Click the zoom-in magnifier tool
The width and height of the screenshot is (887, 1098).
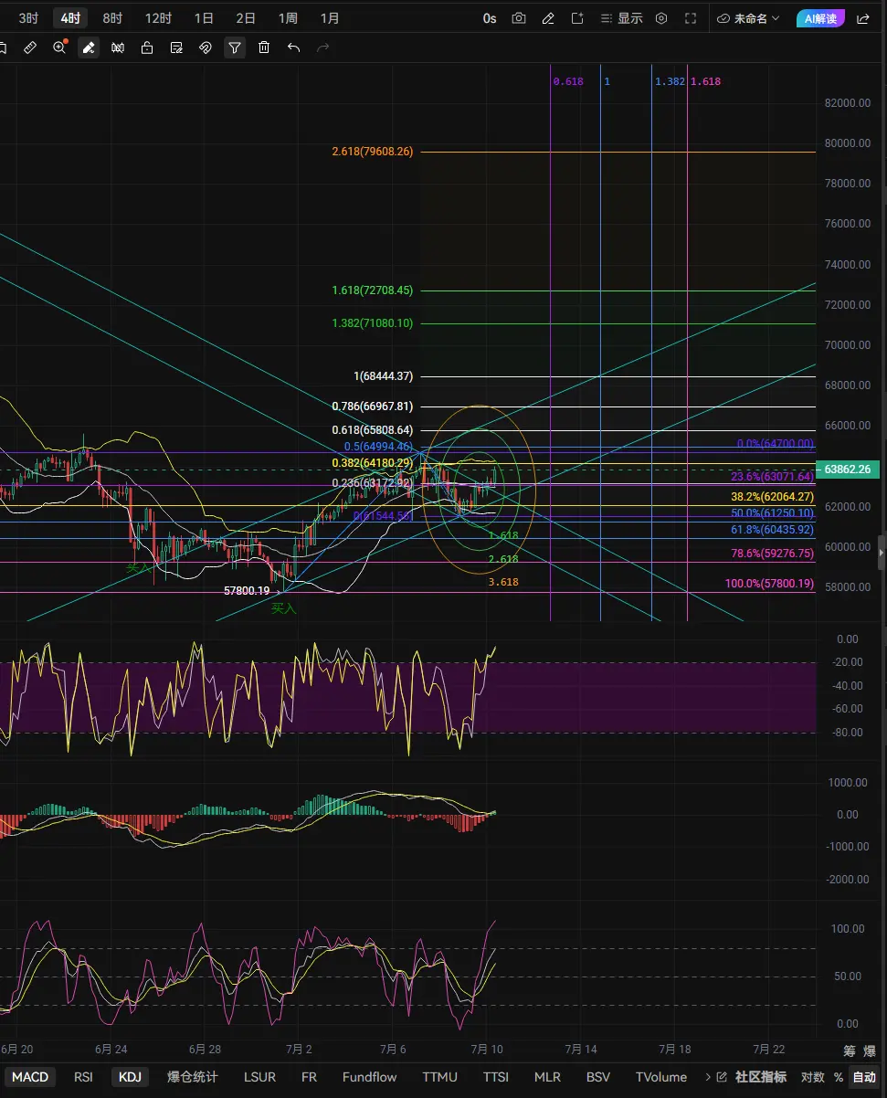[x=59, y=48]
